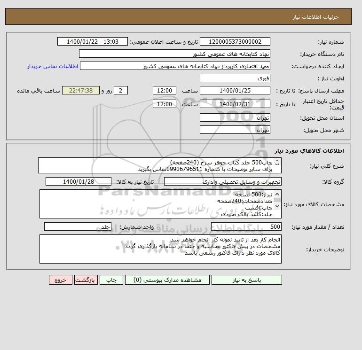Click the countdown timer 22:47:38

(x=81, y=91)
